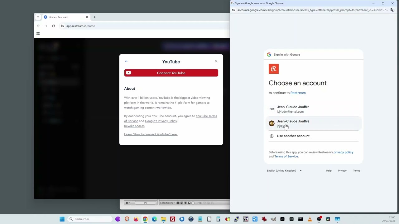Open OBS Studio taskbar icon with red badge
399x224 pixels.
click(x=319, y=219)
